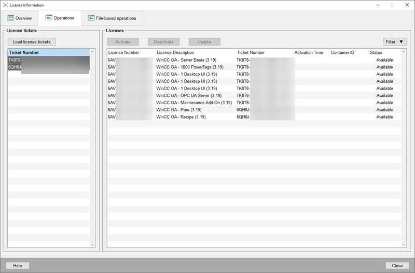The width and height of the screenshot is (415, 273).
Task: Click the 6QH8J ticket cell in Para row
Action: pyautogui.click(x=264, y=110)
